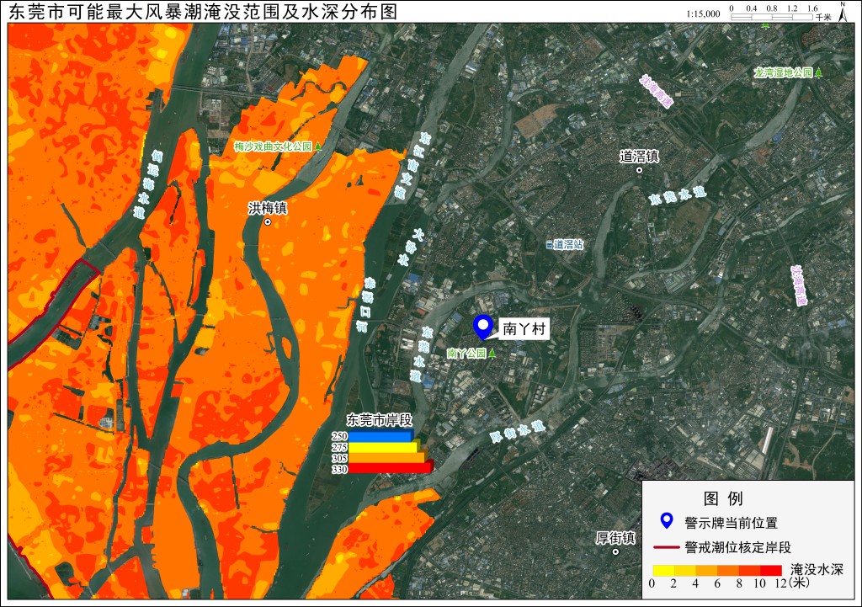Click the 南丫村 callout label
Viewport: 862px width, 607px height.
524,329
